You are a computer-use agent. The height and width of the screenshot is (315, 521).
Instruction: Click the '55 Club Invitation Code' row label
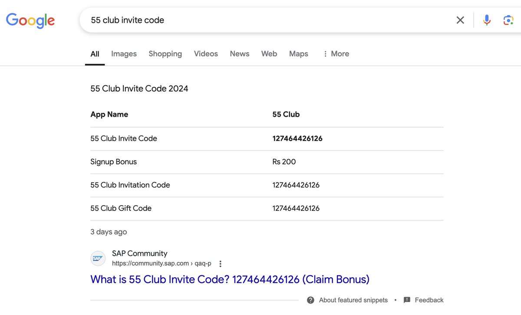[x=130, y=185]
